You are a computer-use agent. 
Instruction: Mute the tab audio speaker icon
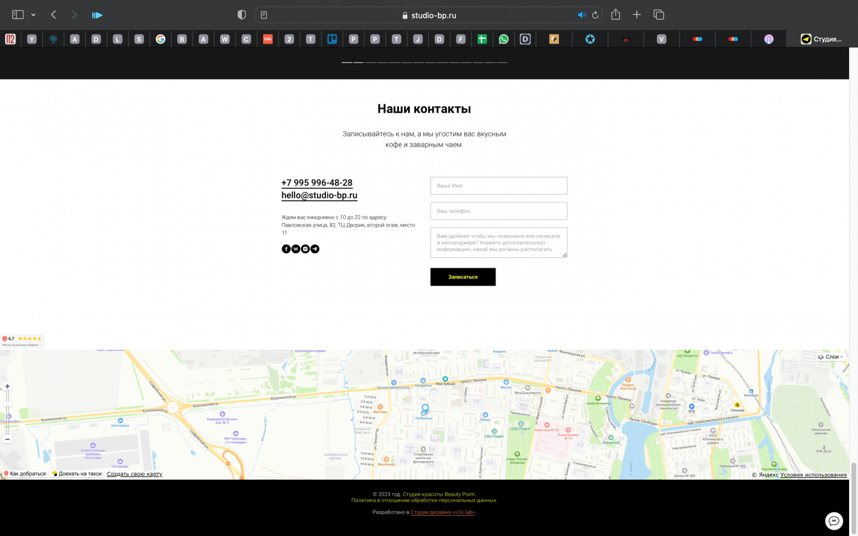pos(581,15)
